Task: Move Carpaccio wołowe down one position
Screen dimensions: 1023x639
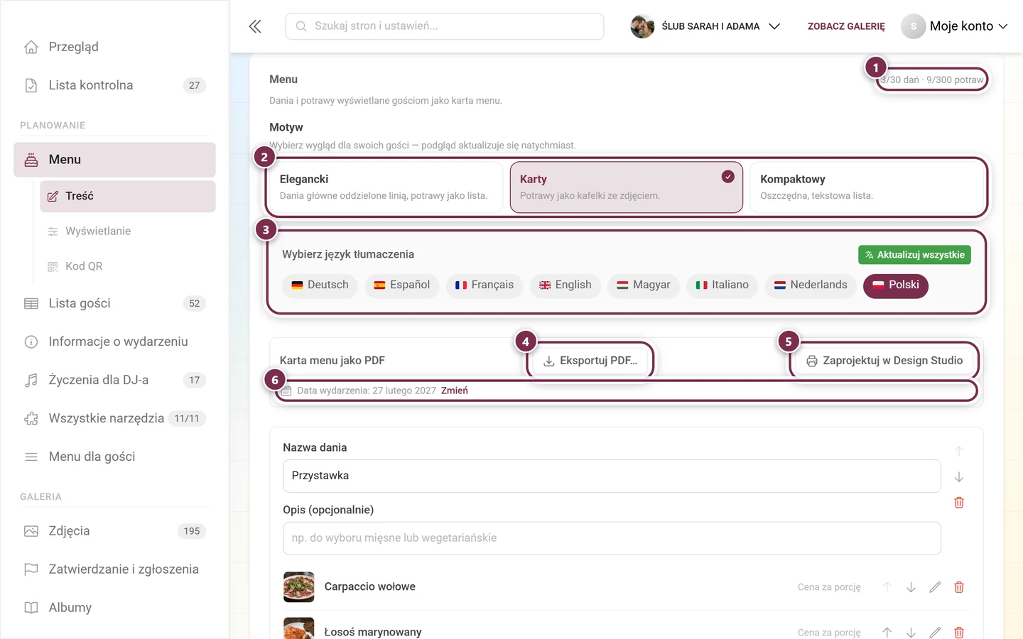Action: (911, 587)
